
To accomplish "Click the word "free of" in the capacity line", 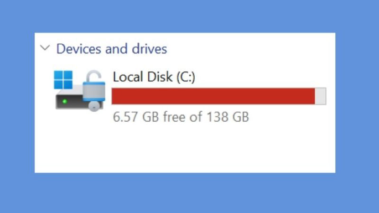I will [182, 117].
